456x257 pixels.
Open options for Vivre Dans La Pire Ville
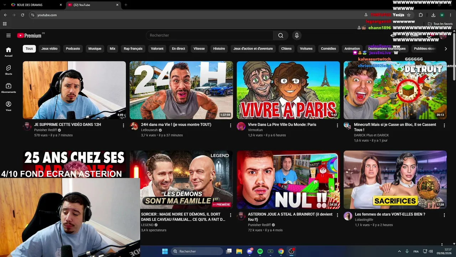[x=337, y=125]
